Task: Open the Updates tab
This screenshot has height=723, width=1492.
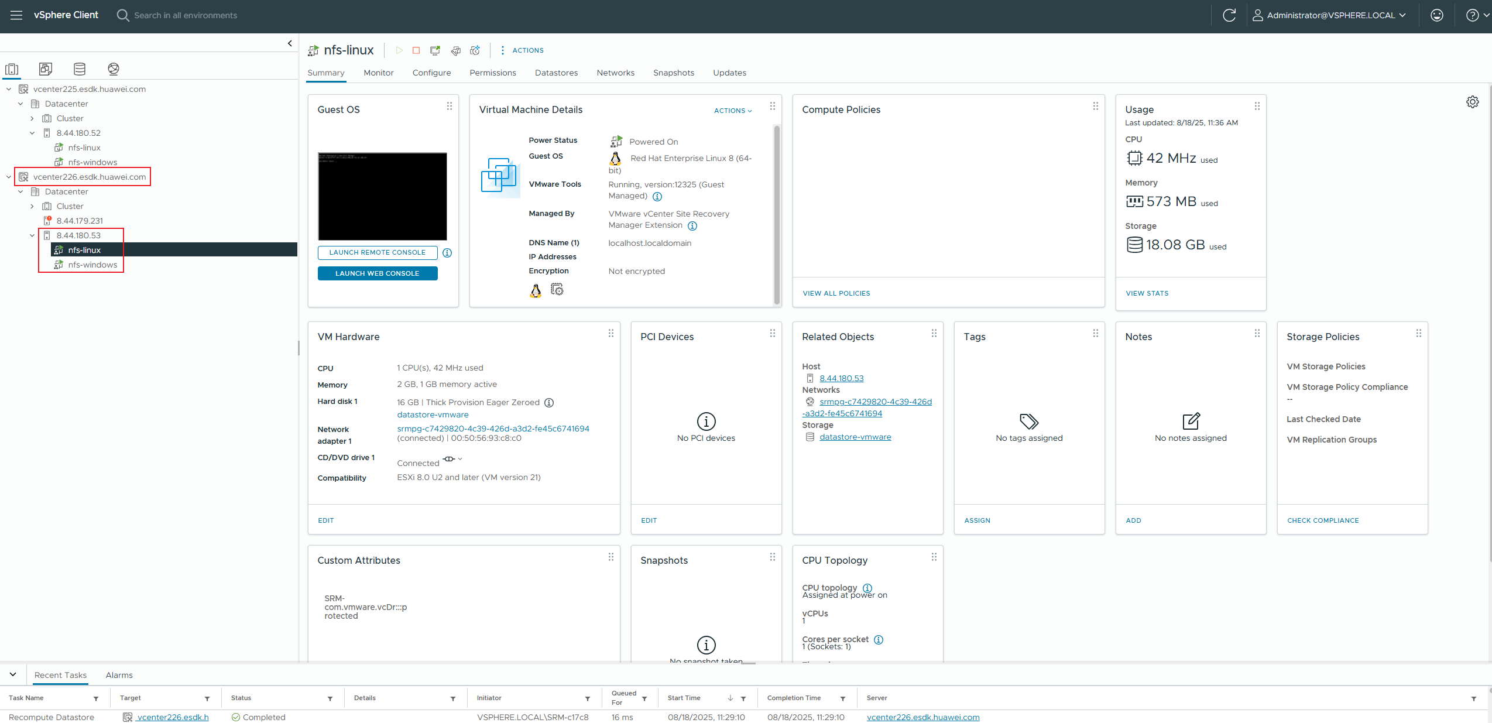Action: pyautogui.click(x=729, y=73)
